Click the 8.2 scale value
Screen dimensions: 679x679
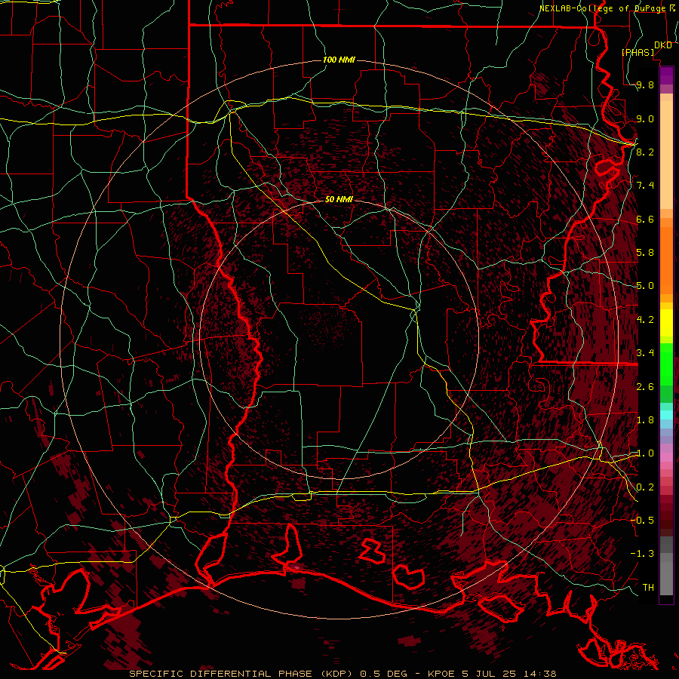pos(645,152)
